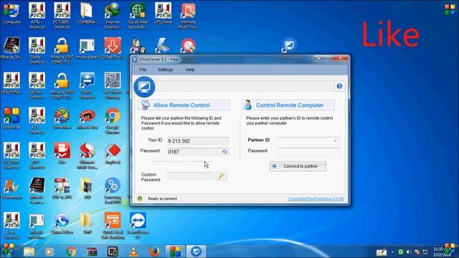Click the refresh icon beside password 0187
The height and width of the screenshot is (258, 459).
point(224,151)
